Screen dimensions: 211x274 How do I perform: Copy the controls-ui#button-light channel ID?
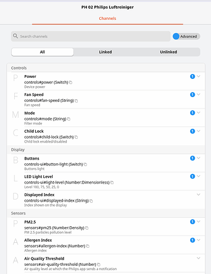(x=85, y=164)
